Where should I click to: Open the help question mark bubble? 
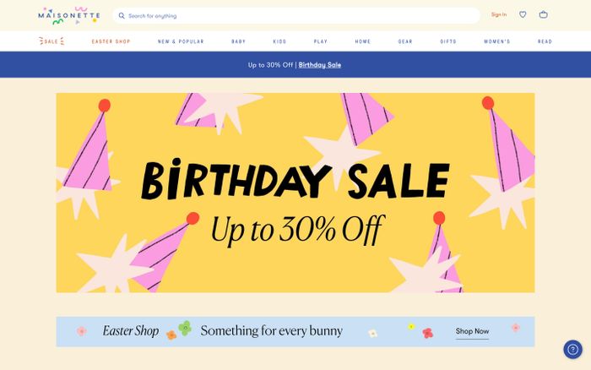click(572, 349)
